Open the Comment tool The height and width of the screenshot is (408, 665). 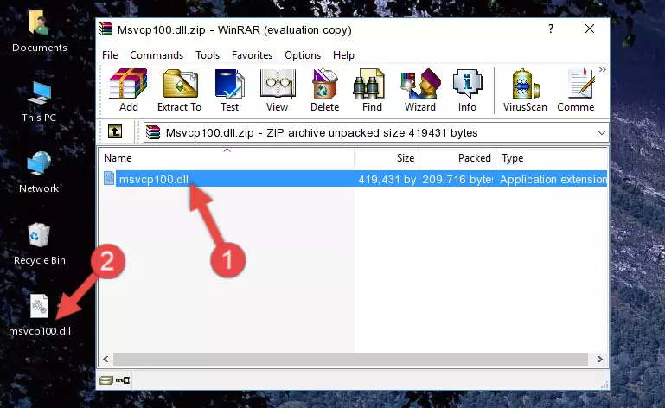(x=576, y=90)
